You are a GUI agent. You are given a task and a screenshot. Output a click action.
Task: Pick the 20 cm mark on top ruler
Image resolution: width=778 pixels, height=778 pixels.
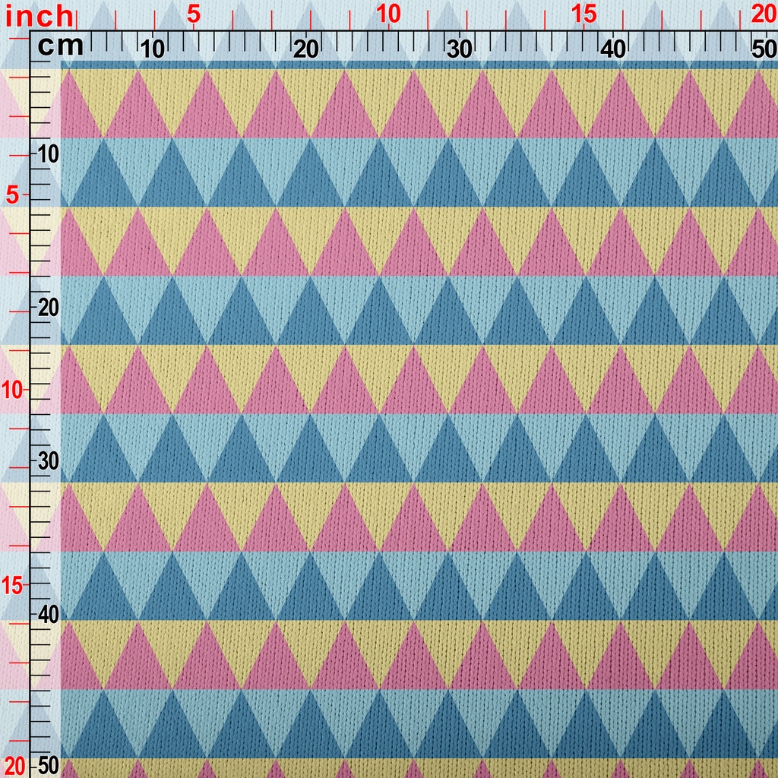click(x=306, y=49)
